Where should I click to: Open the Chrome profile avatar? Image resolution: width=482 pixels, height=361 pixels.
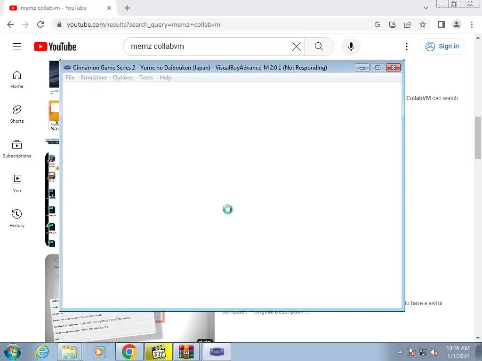pos(457,24)
